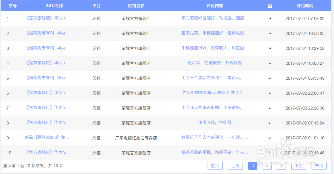Viewport: 334px width, 174px height.
Task: Expand the chevron in row 5
Action: coord(270,78)
